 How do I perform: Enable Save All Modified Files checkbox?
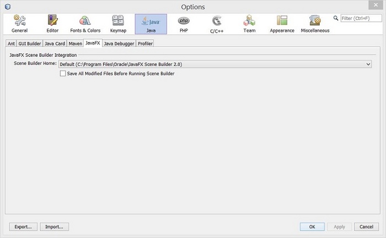[x=63, y=73]
